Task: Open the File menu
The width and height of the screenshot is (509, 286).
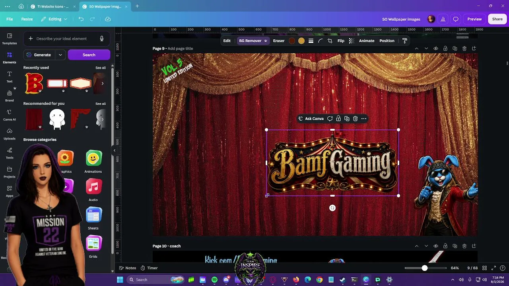Action: coord(10,19)
